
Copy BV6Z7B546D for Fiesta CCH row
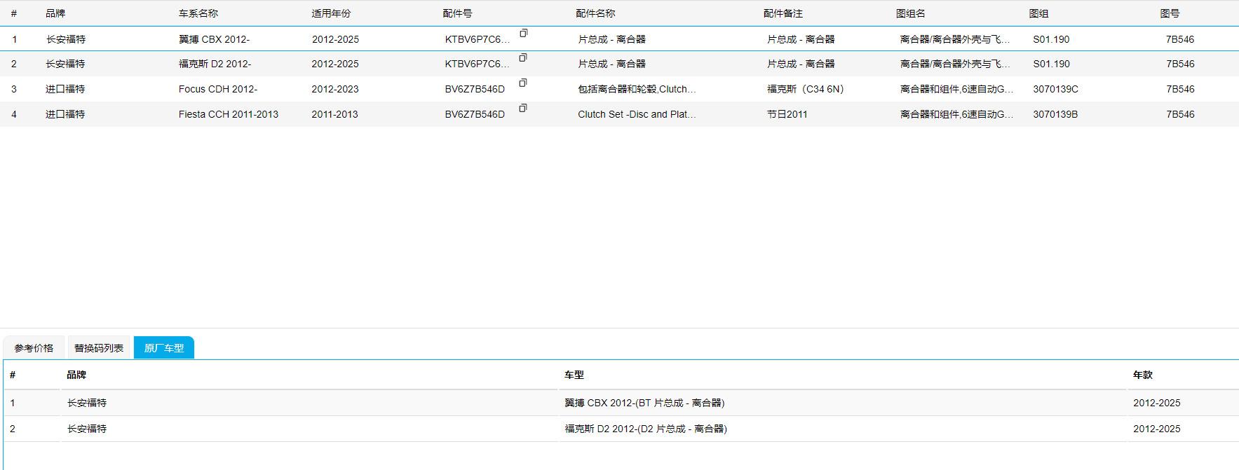(x=523, y=108)
